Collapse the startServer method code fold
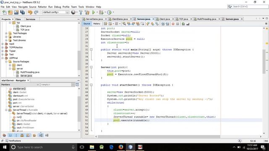 point(91,85)
